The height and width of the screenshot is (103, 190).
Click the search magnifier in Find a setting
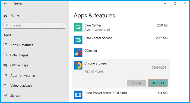coord(62,25)
